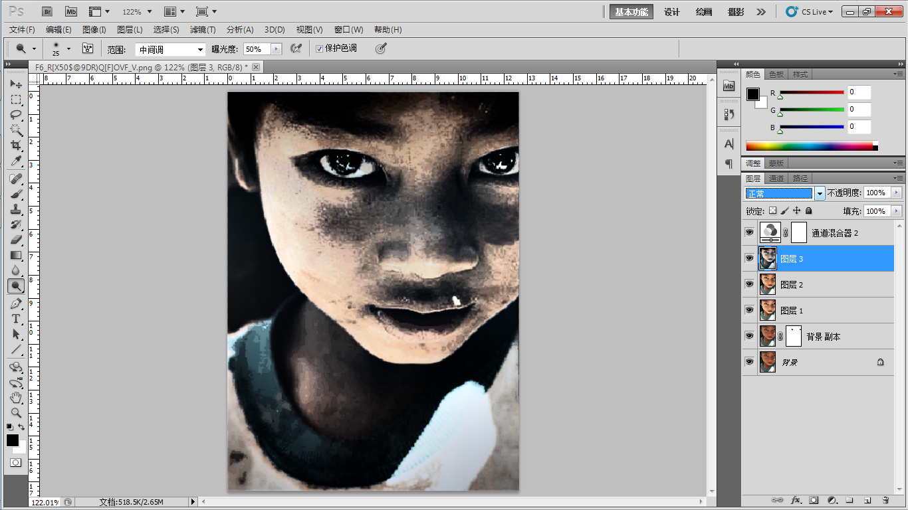Click the 设计 workspace button

point(672,12)
